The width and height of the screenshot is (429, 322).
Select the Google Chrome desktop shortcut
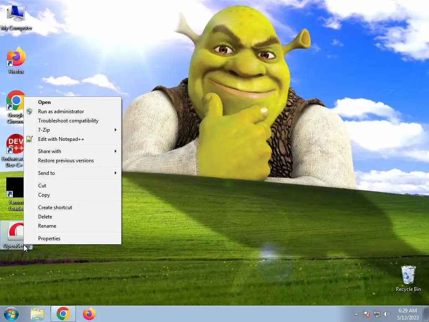click(15, 107)
